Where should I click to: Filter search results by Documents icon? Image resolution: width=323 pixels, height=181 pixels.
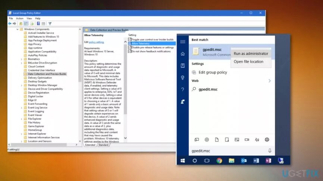(x=217, y=139)
